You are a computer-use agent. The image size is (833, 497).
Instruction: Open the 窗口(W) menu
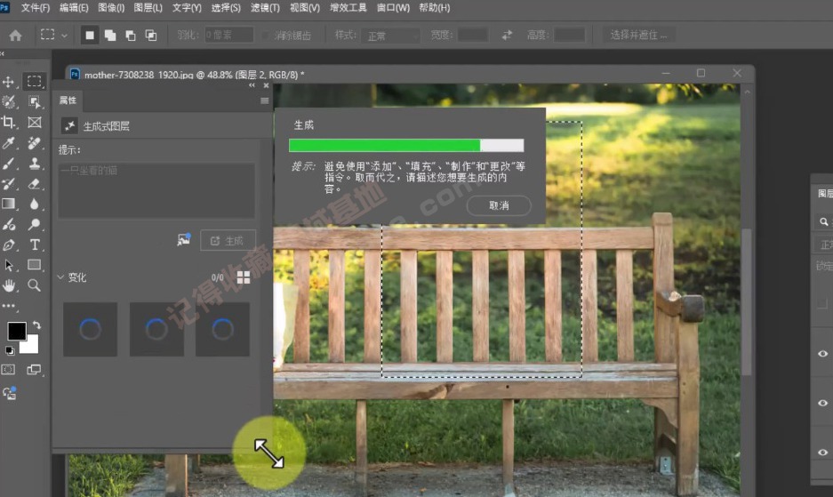(393, 8)
